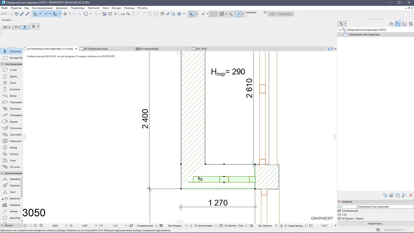Screen dimensions: 414x233
Task: Switch navigator to Publisher Sets
Action: pyautogui.click(x=411, y=24)
